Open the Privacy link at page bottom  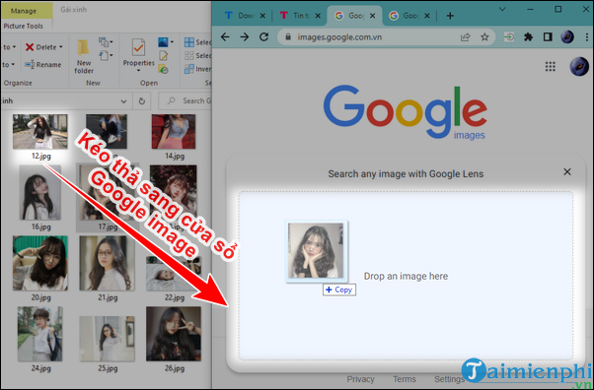tap(361, 379)
